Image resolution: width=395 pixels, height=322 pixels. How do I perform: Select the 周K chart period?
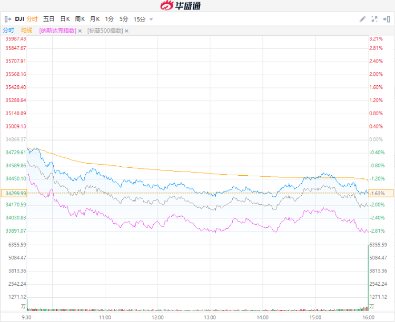80,19
